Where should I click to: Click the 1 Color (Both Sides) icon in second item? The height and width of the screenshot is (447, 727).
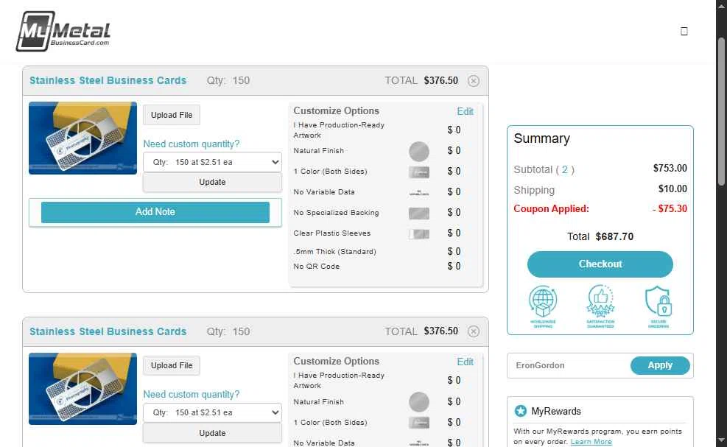[418, 423]
